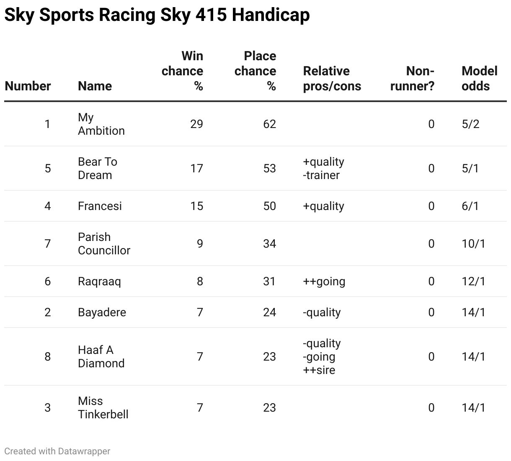Viewport: 511px width, 461px height.
Task: Select the Win chance % header
Action: [182, 71]
